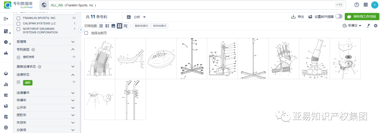Screen dimensions: 380x133
Task: Open the search document icon in sidebar
Action: tap(6, 31)
